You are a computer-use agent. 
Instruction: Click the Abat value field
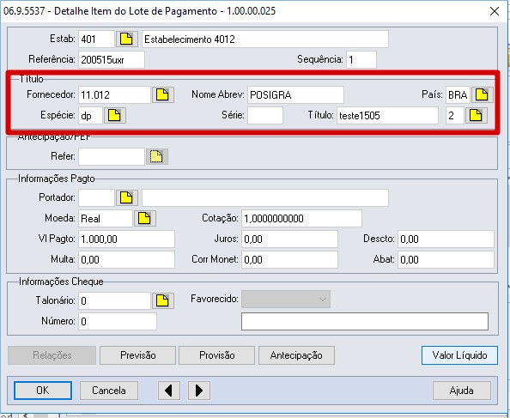[446, 259]
